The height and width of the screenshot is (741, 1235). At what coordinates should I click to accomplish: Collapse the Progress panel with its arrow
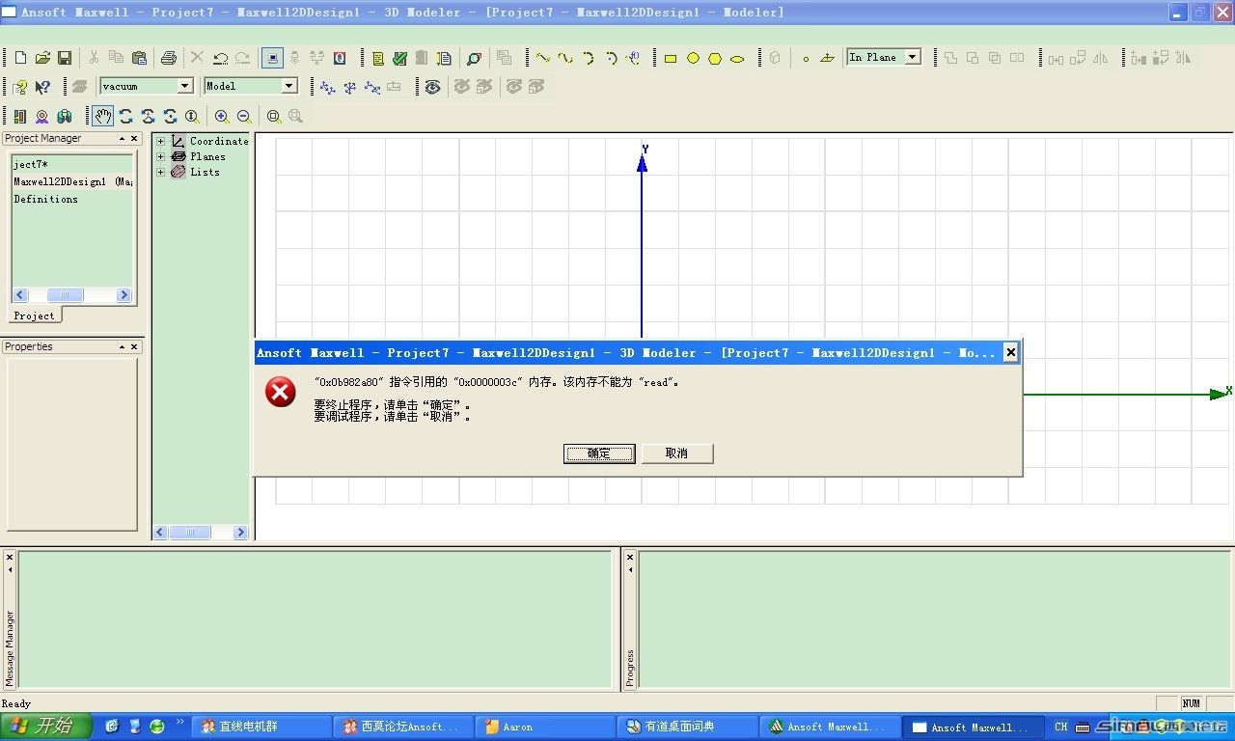pyautogui.click(x=630, y=569)
